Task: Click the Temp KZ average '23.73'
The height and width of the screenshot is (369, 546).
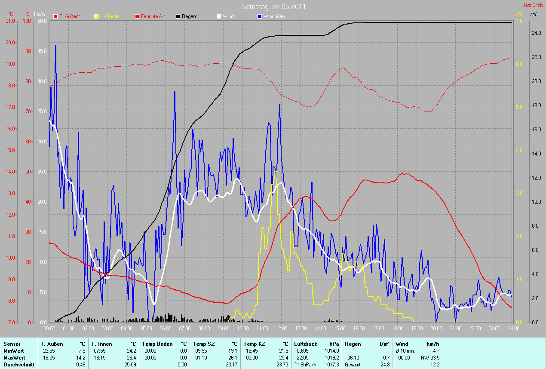Action: pyautogui.click(x=282, y=365)
